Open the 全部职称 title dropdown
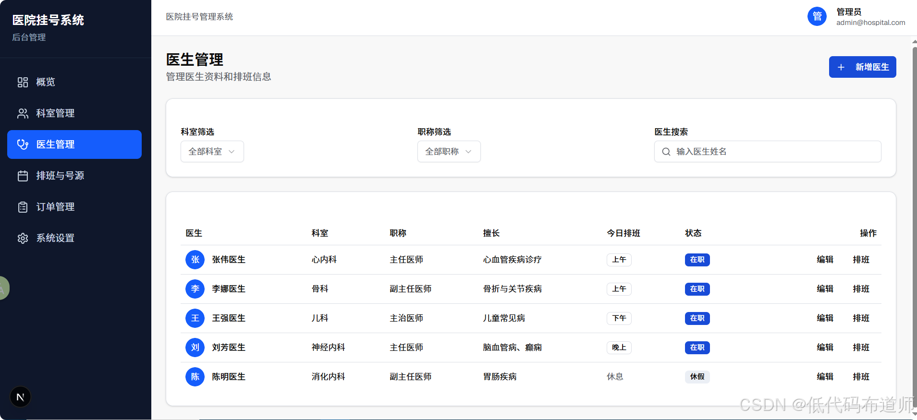 pyautogui.click(x=449, y=152)
